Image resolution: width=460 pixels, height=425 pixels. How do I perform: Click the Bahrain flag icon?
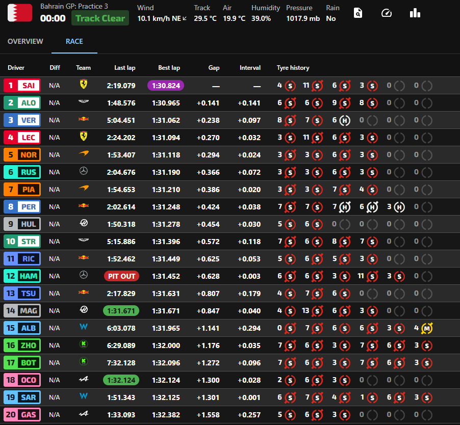(x=20, y=13)
